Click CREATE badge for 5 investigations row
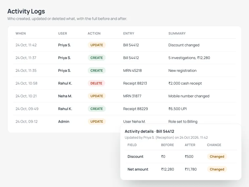 97,58
